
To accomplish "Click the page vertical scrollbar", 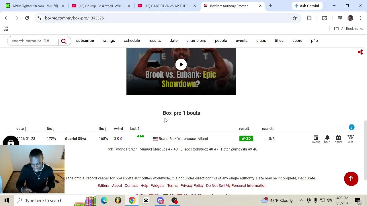I will (365, 150).
